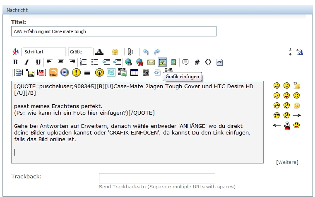Image resolution: width=315 pixels, height=197 pixels.
Task: Increase editor height with up arrows
Action: click(x=290, y=49)
